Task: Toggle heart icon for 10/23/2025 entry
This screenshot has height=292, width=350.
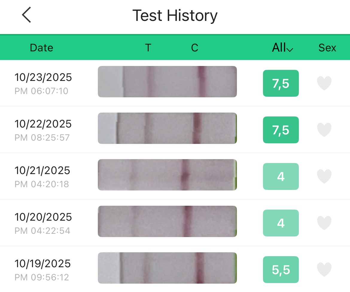Action: [324, 83]
